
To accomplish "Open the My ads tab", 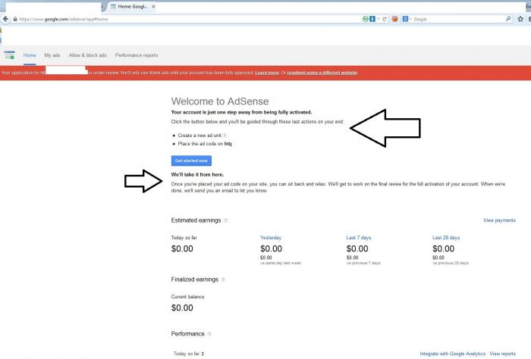I will pyautogui.click(x=52, y=55).
